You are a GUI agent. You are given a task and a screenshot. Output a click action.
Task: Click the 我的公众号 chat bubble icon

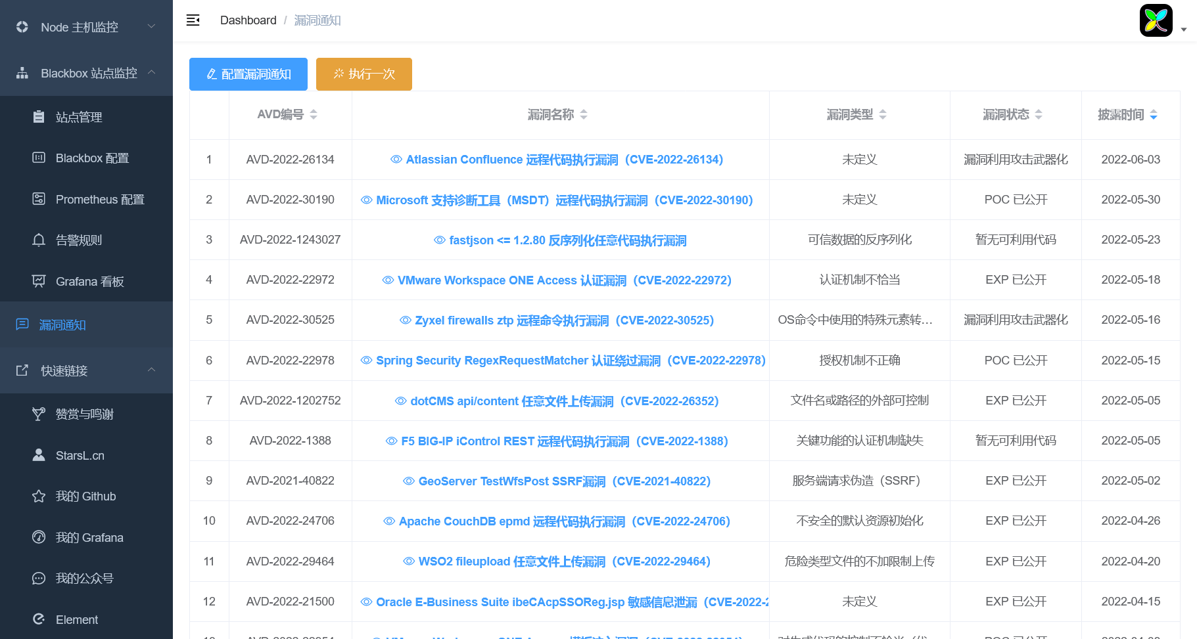click(39, 578)
